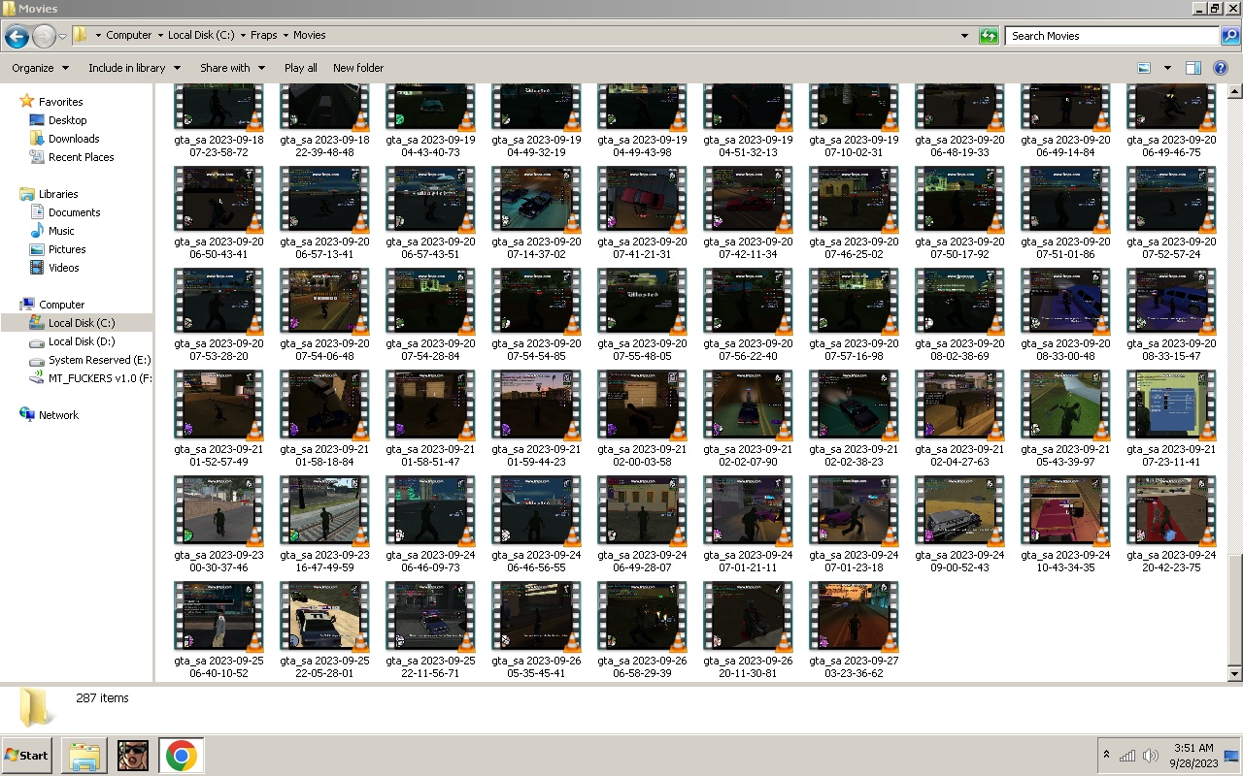Click the Forward navigation arrow button
The image size is (1243, 776).
point(44,36)
